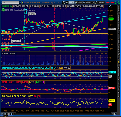Screen dimensions: 121x117
Task: Click the chart mode icon near price axis
Action: click(110, 6)
